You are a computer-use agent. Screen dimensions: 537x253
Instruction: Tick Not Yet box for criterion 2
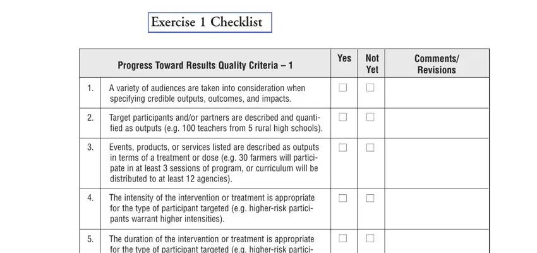370,117
